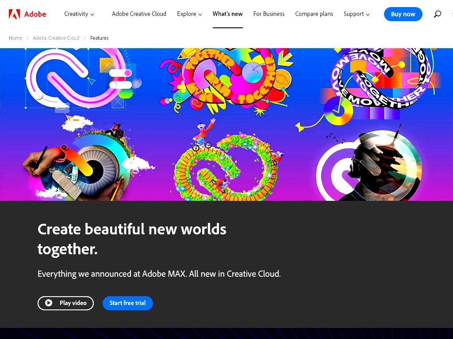This screenshot has width=453, height=339.
Task: Go to Home breadcrumb link
Action: click(15, 38)
